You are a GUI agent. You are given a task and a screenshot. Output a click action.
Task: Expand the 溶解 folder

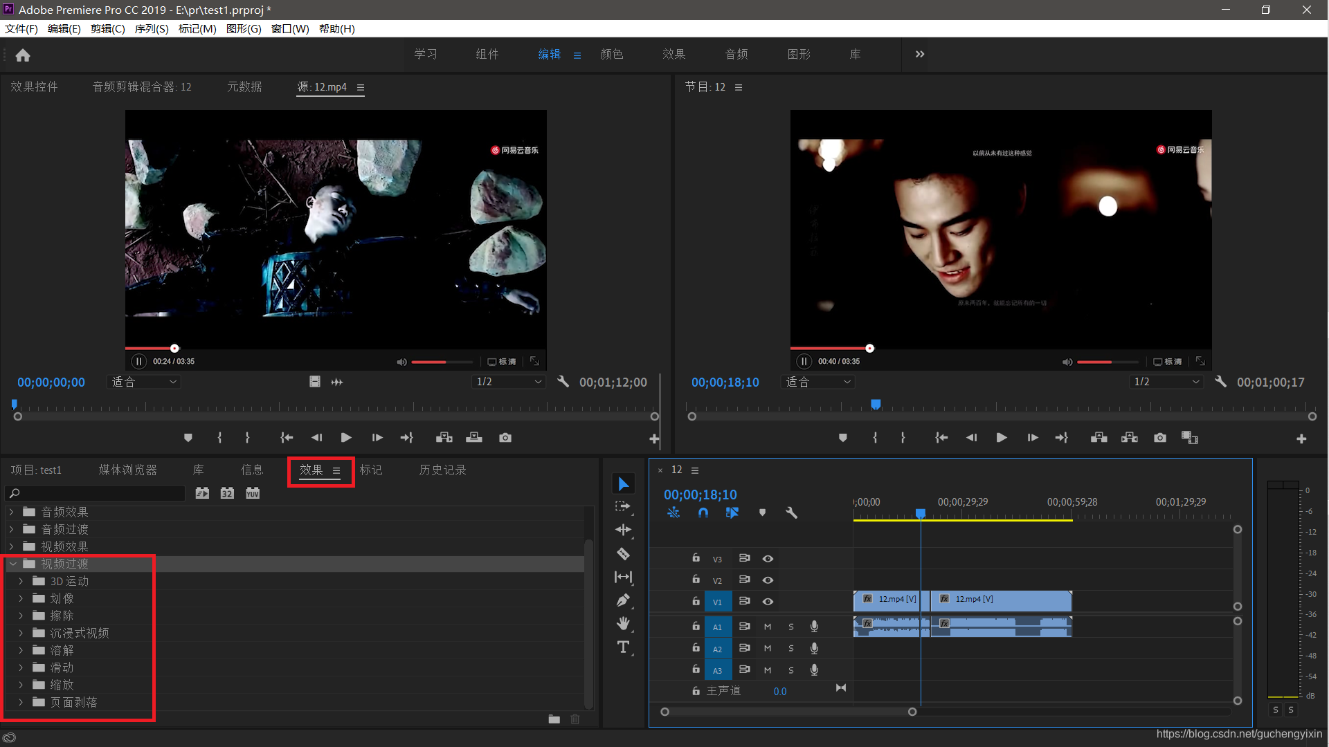[x=21, y=650]
